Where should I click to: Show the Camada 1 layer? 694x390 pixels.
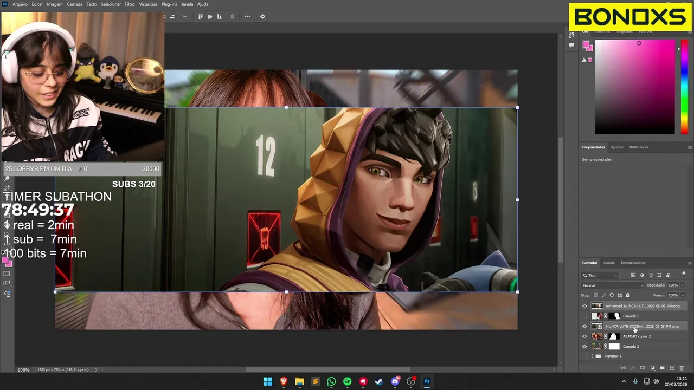coord(584,316)
